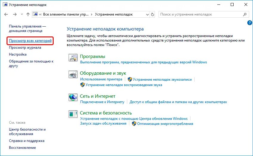Expand the address bar history dropdown
Image resolution: width=253 pixels, height=156 pixels.
(x=147, y=15)
